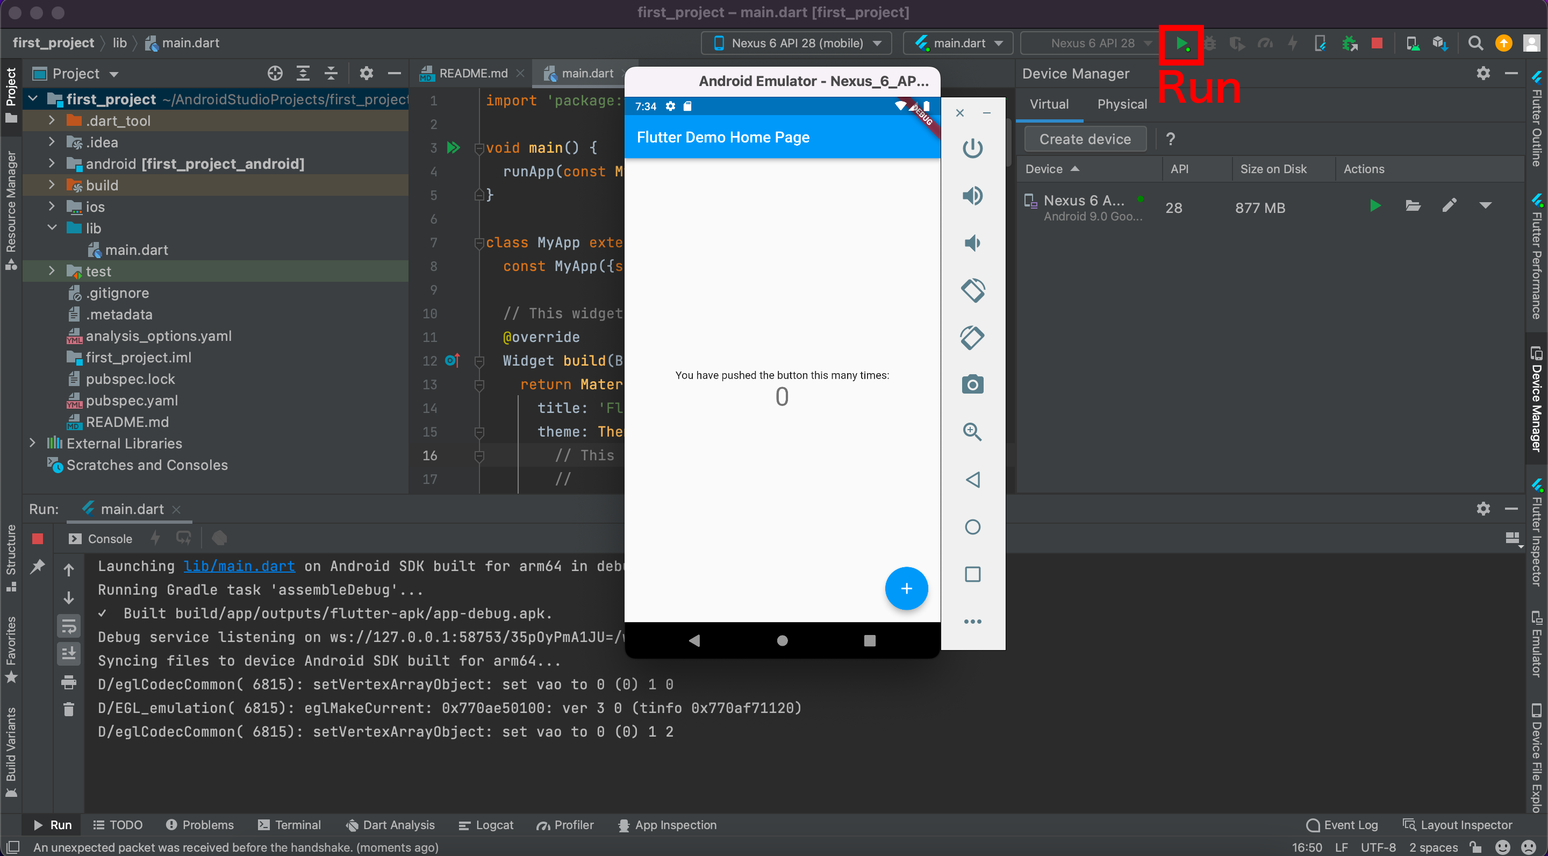Collapse the lib folder
The image size is (1548, 856).
pos(52,228)
